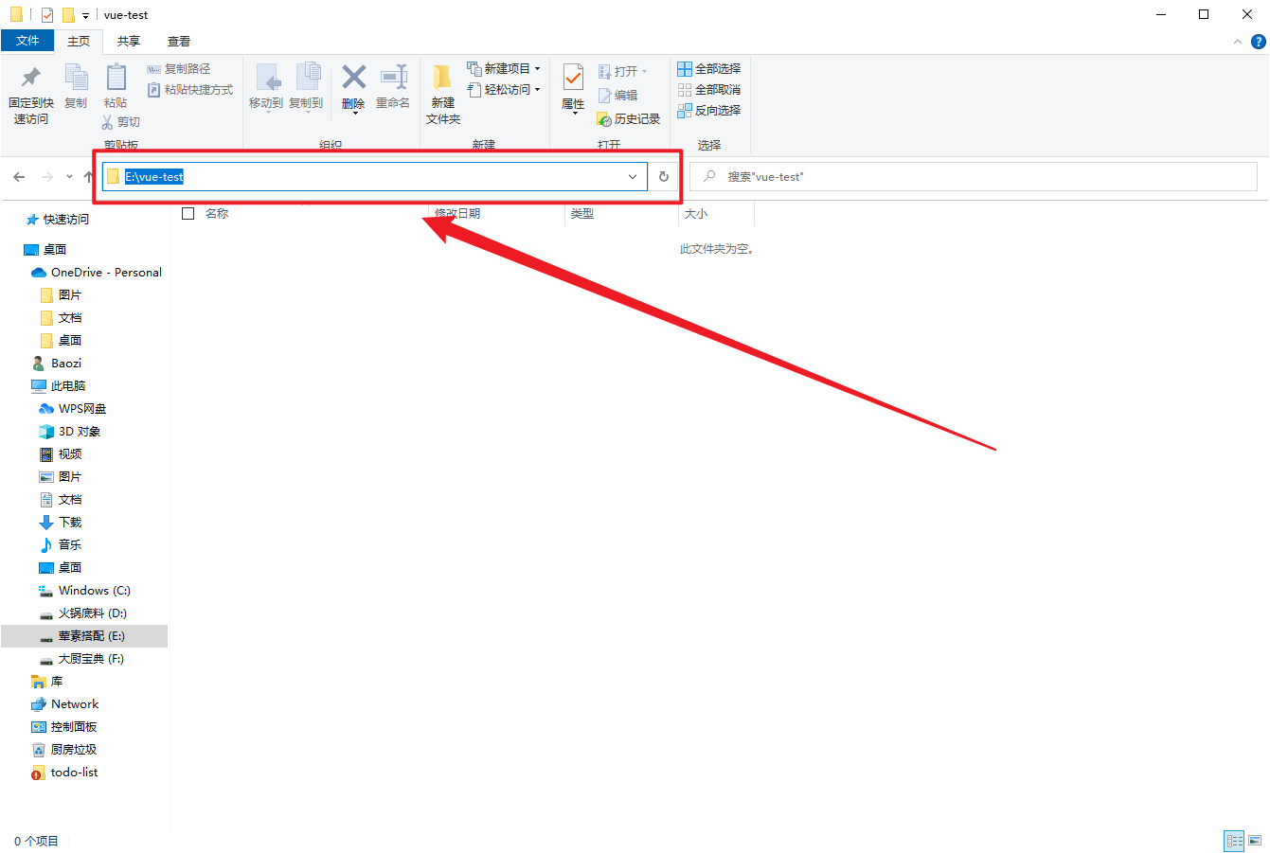This screenshot has height=853, width=1270.
Task: Click the address bar path E:\vue-test
Action: click(x=154, y=177)
